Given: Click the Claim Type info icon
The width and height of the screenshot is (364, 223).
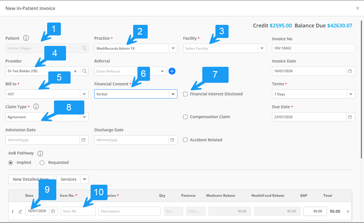Looking at the screenshot, I should (x=36, y=107).
